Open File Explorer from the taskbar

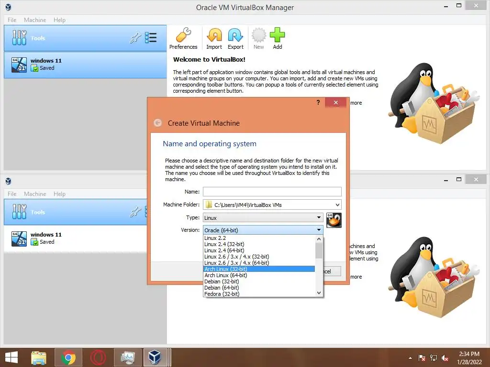pos(39,357)
